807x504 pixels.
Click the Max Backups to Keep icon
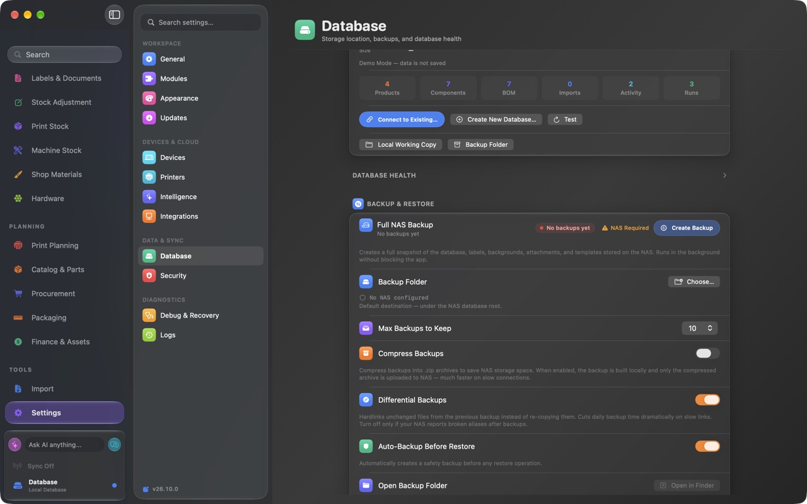tap(366, 328)
